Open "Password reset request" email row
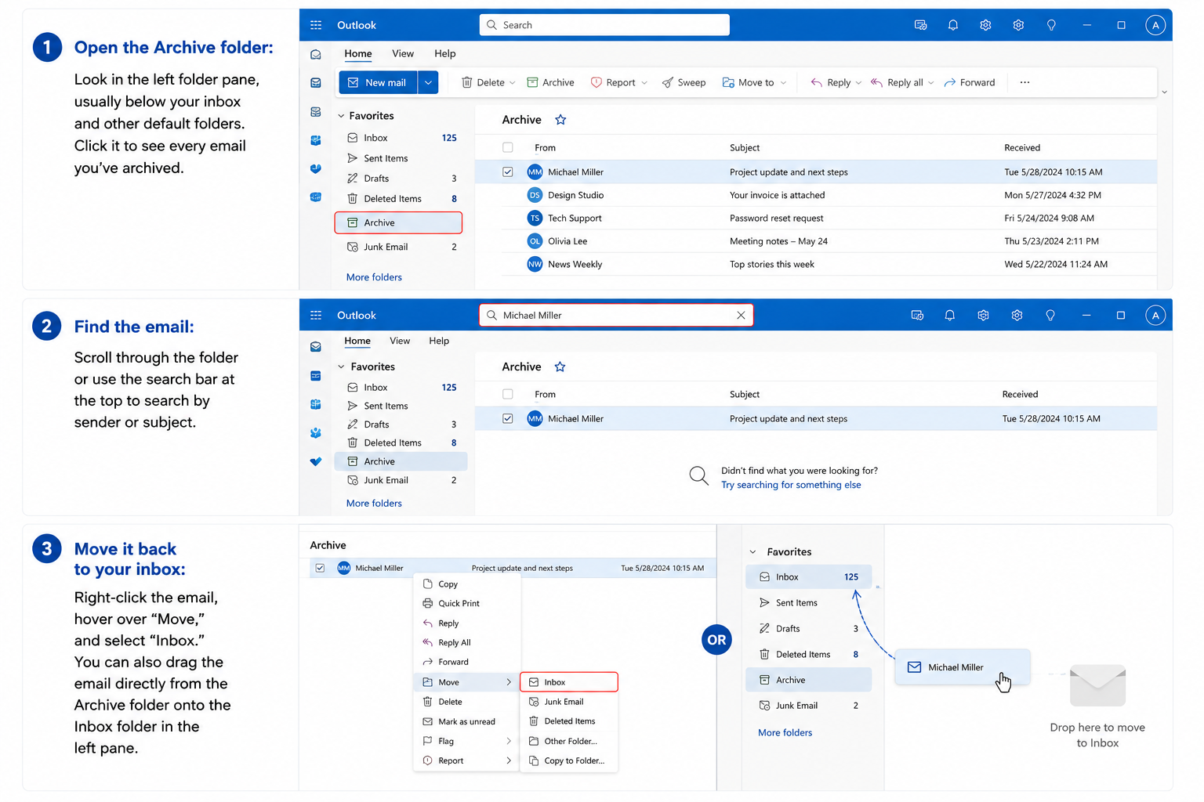 point(829,218)
